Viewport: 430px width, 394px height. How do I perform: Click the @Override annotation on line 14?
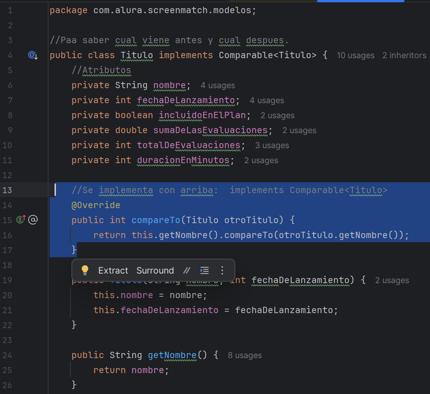(95, 205)
